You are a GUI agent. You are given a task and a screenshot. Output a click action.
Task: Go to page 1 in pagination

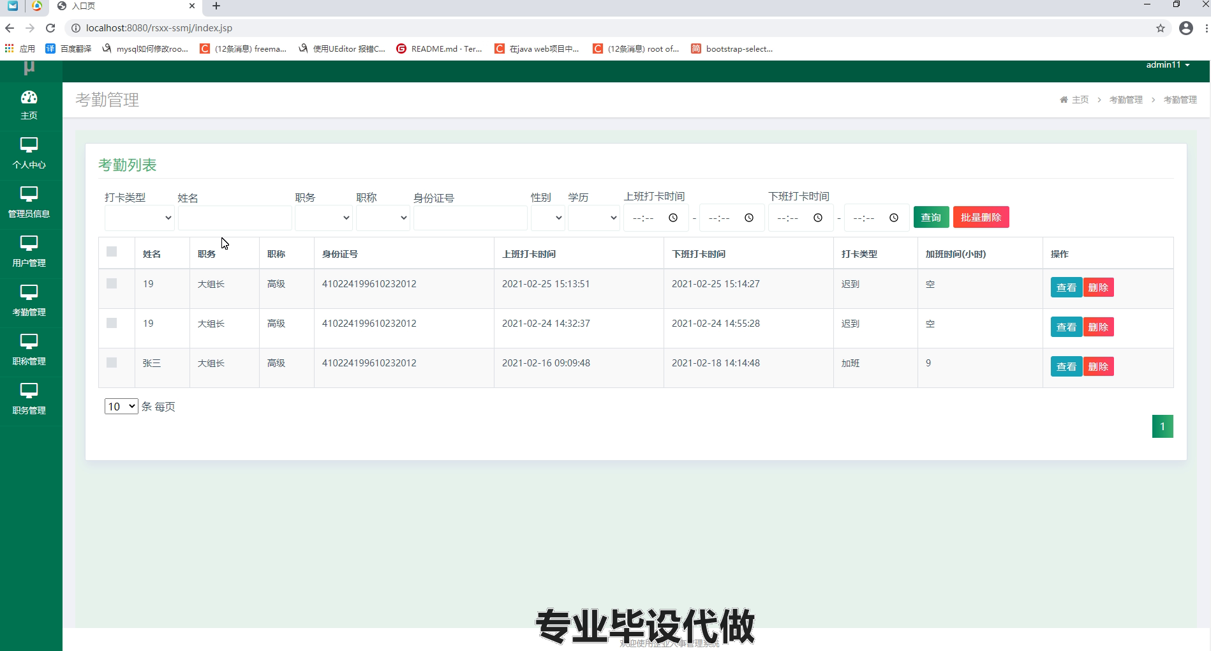1163,426
